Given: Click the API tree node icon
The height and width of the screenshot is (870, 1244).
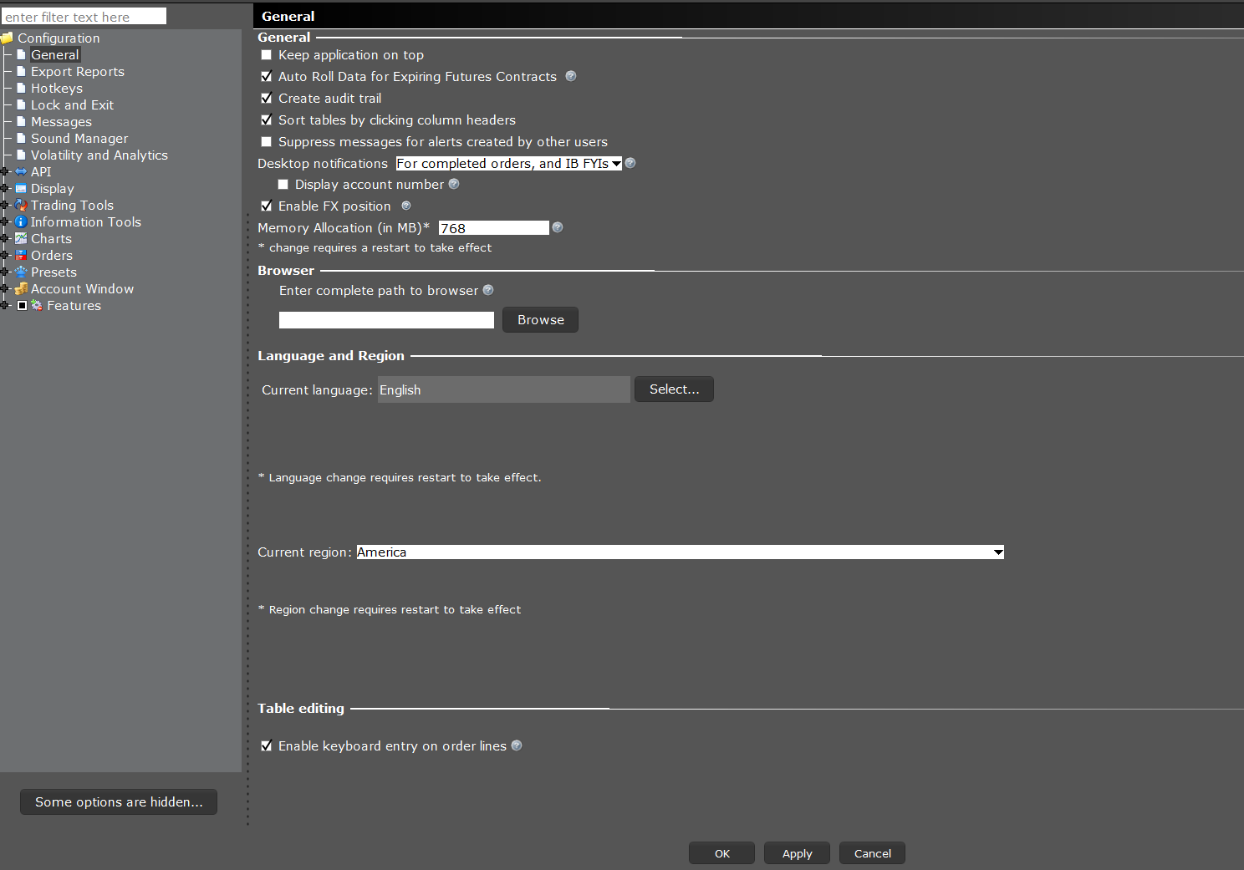Looking at the screenshot, I should pyautogui.click(x=21, y=172).
